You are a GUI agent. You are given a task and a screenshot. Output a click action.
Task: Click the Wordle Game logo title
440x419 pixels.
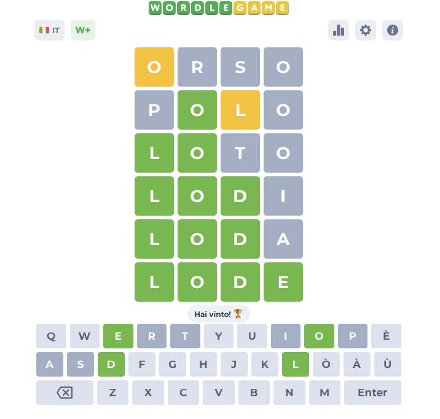[219, 8]
